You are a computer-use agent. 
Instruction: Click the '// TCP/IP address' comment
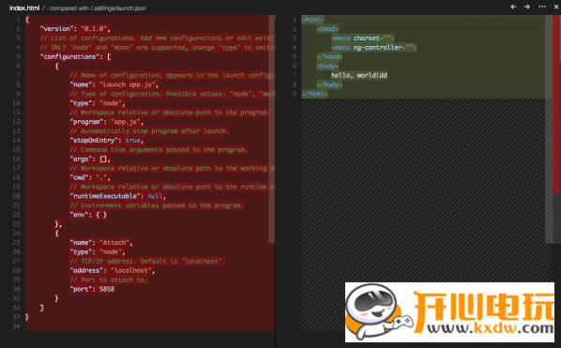(x=147, y=261)
